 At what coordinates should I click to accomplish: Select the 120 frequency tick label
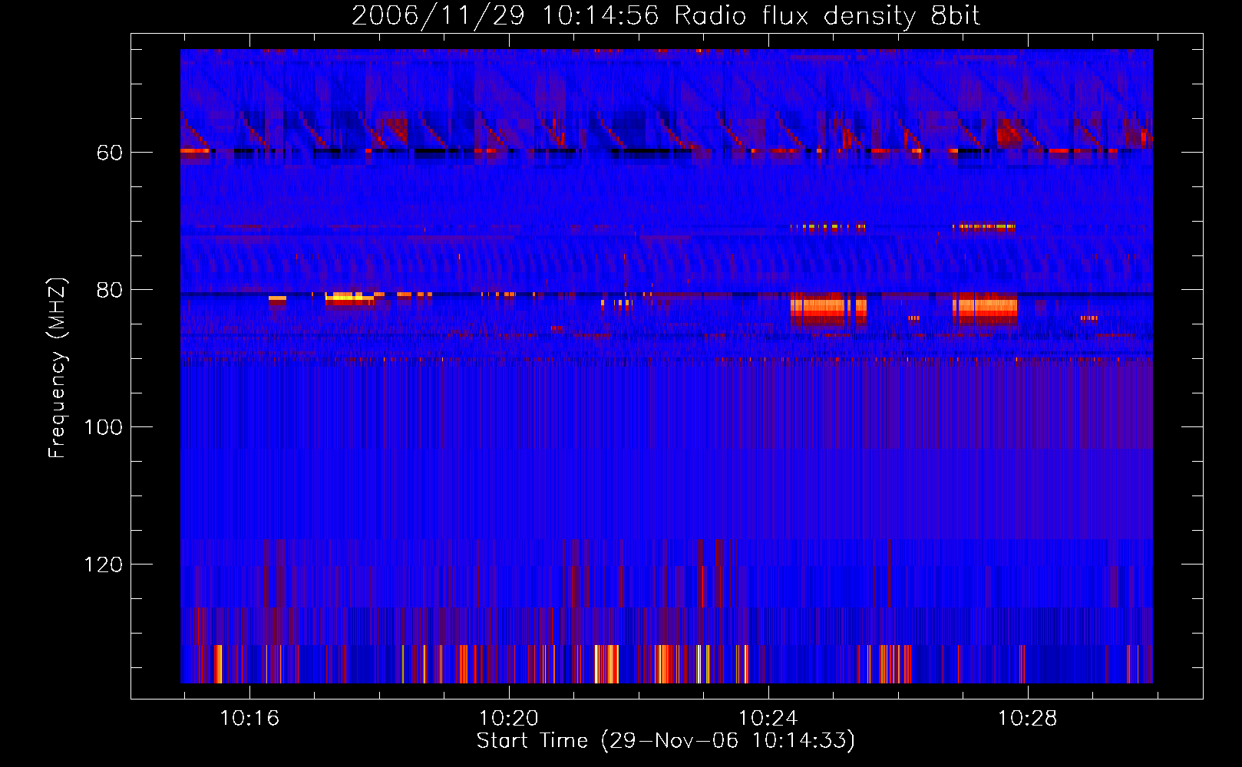tap(103, 565)
